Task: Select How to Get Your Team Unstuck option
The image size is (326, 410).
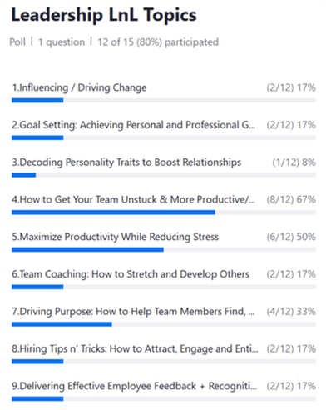Action: click(x=133, y=199)
